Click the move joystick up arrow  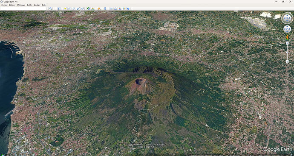[287, 27]
